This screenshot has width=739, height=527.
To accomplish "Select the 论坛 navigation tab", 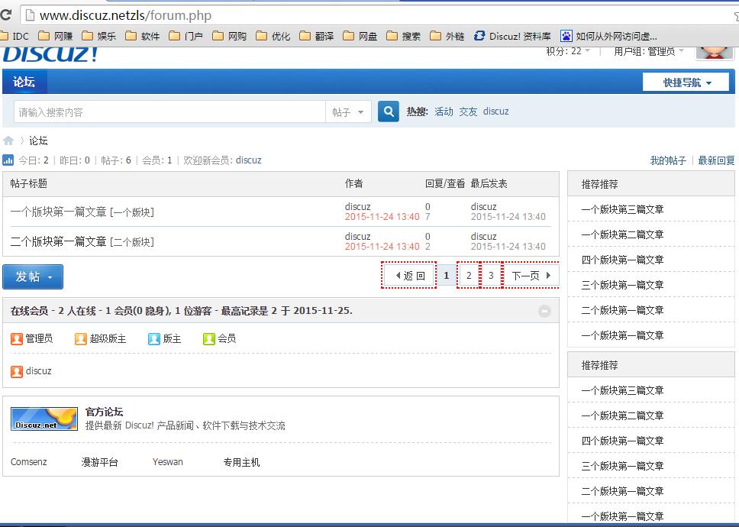I will [24, 82].
